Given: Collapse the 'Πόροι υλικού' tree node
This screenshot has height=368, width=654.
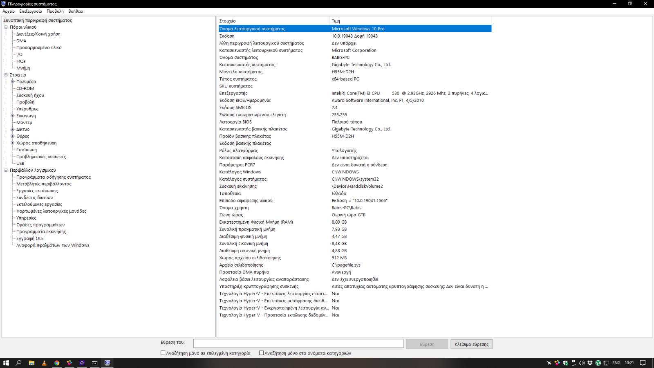Looking at the screenshot, I should (6, 27).
